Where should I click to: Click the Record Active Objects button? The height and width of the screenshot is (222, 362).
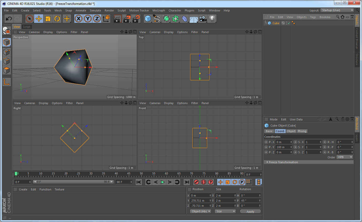click(196, 182)
